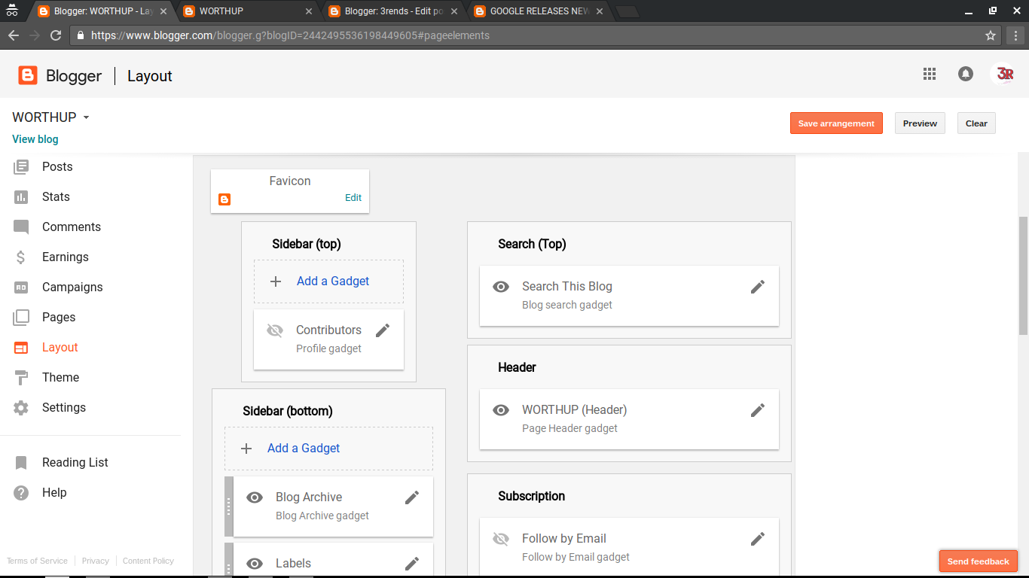Click the Comments speech bubble icon
The height and width of the screenshot is (578, 1029).
pyautogui.click(x=21, y=227)
